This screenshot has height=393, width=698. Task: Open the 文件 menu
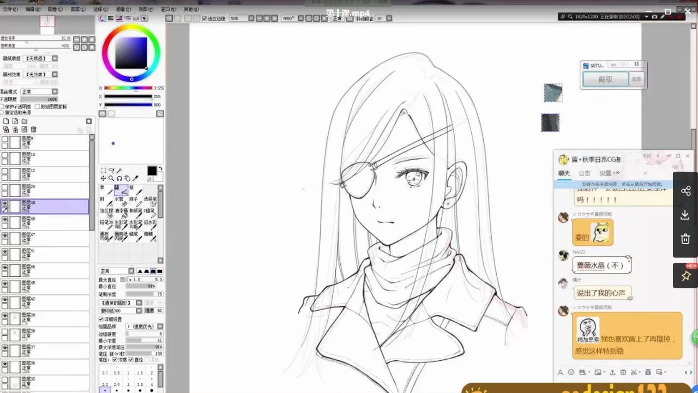click(x=9, y=9)
